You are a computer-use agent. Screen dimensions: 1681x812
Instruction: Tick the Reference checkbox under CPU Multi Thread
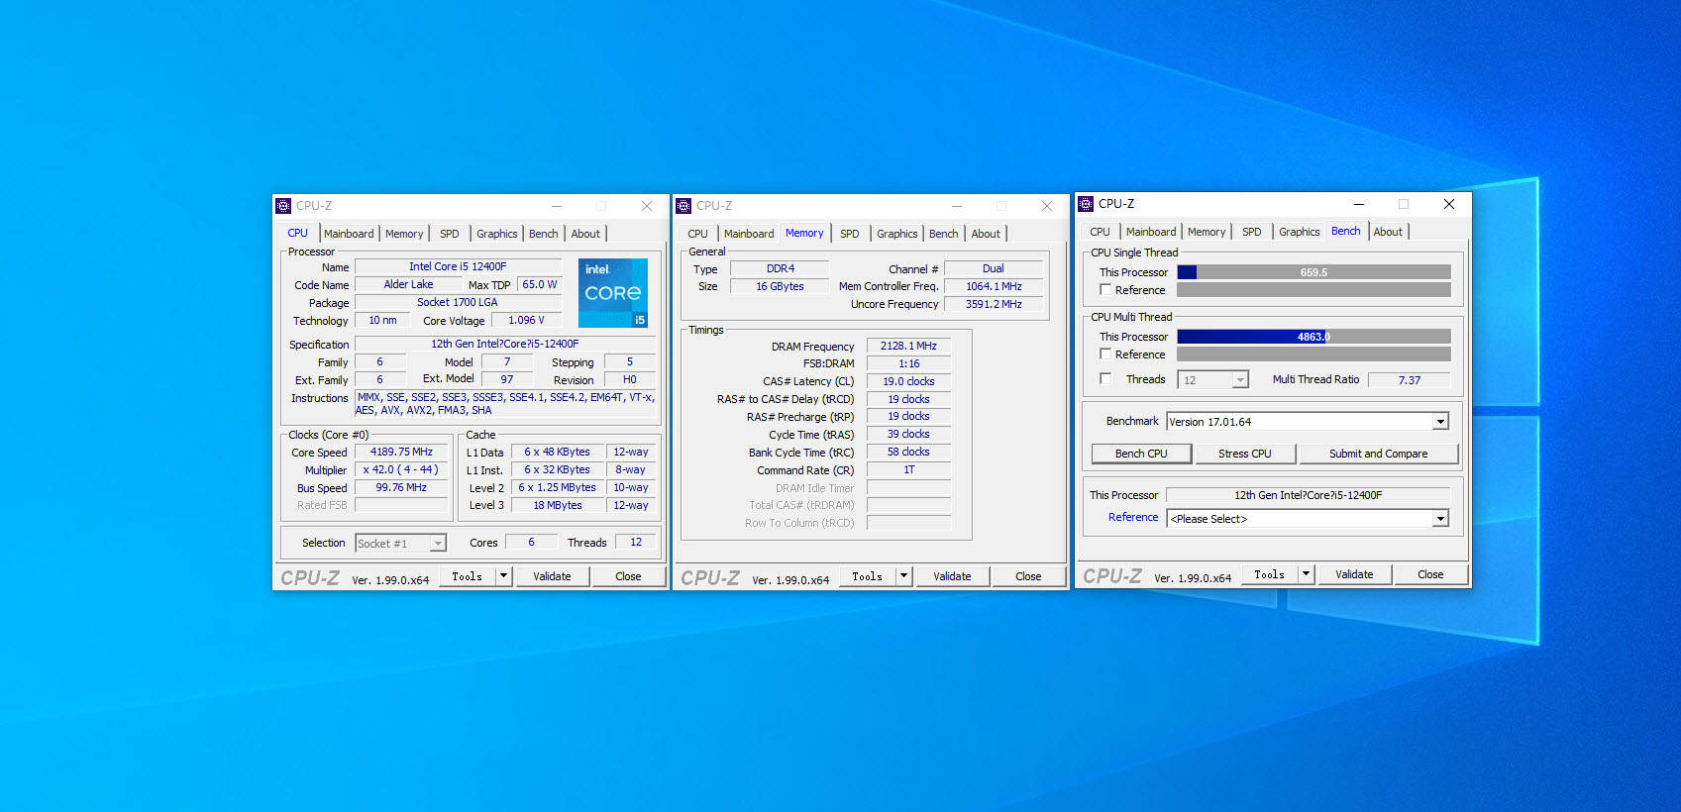pyautogui.click(x=1105, y=354)
